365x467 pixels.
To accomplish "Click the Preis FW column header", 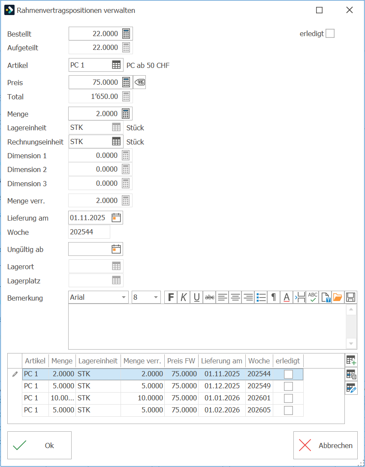I will coord(181,361).
